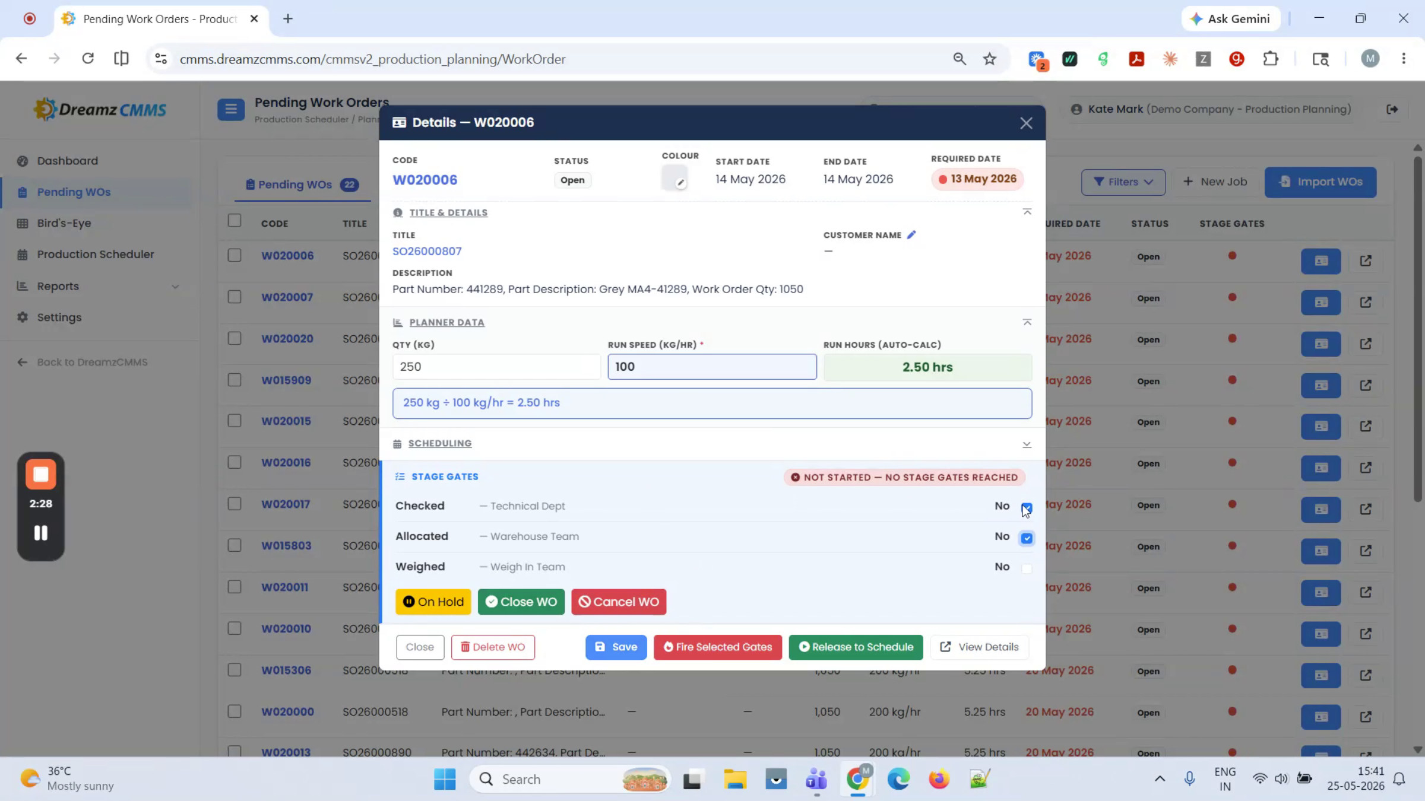Click the Cancel WO button

point(619,602)
